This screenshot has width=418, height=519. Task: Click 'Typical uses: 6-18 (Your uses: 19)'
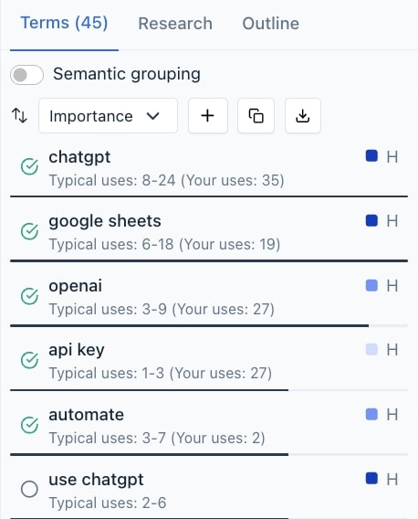[164, 245]
